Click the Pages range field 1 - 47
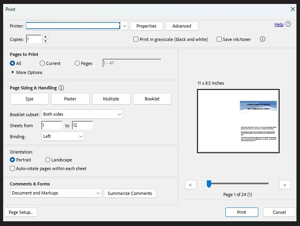 coord(132,63)
